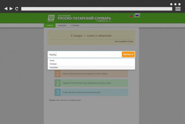Select the тюль suggestion

click(91, 61)
